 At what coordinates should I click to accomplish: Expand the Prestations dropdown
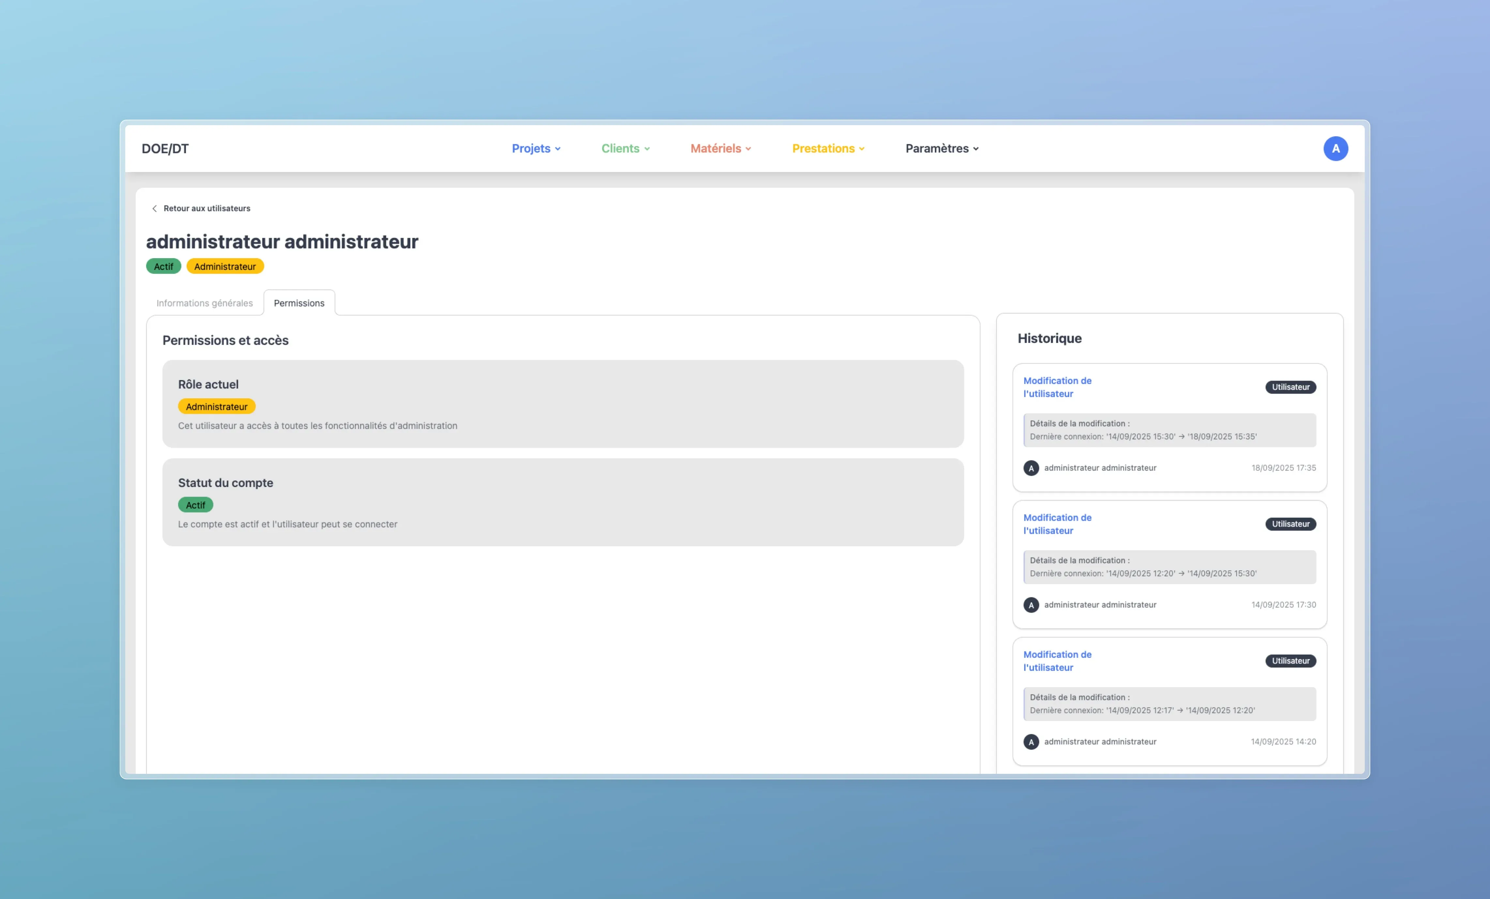pos(828,149)
